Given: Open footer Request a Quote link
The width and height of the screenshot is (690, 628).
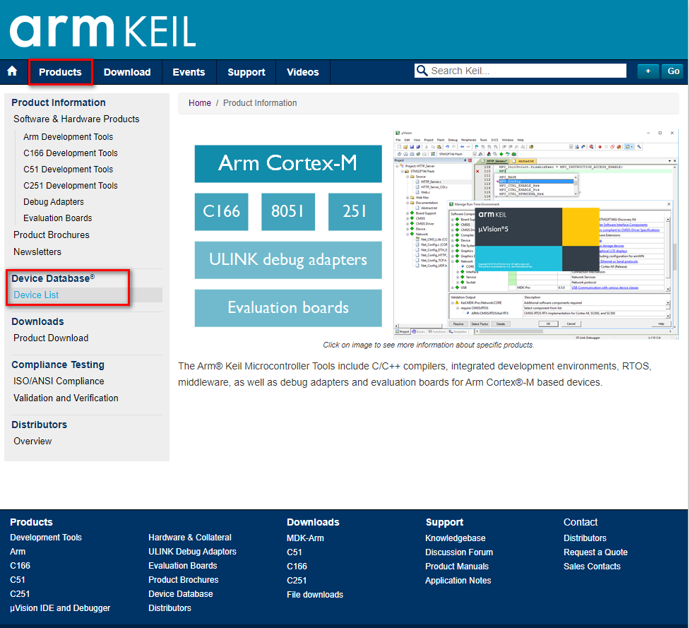Looking at the screenshot, I should coord(595,552).
